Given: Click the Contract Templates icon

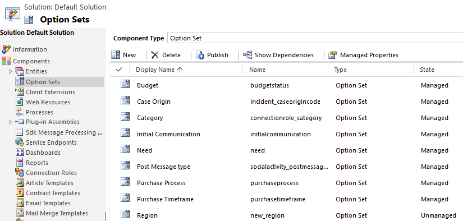Looking at the screenshot, I should click(x=20, y=193).
